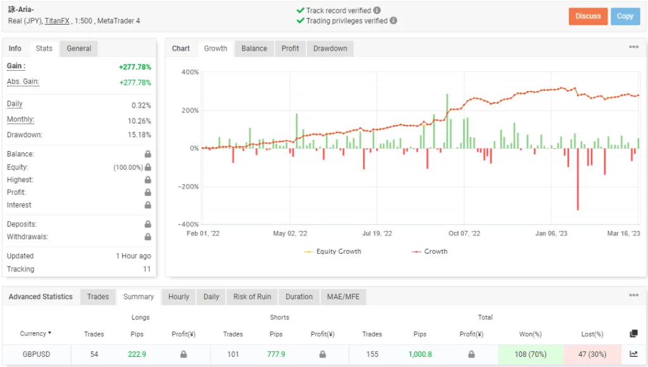The height and width of the screenshot is (367, 648).
Task: Click the lock icon in GBPUSD Profit column
Action: coord(471,354)
